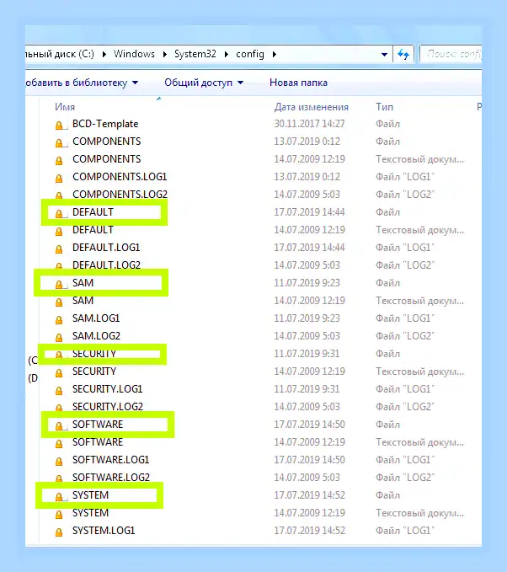This screenshot has width=507, height=572.
Task: Click date '30.11.2017 14:27' of BCD-Template
Action: (309, 124)
